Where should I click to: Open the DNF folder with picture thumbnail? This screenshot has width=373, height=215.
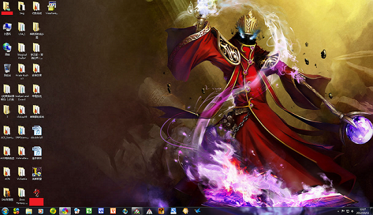point(7,194)
